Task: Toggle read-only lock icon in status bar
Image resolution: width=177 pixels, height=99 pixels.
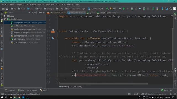Action: pyautogui.click(x=171, y=94)
